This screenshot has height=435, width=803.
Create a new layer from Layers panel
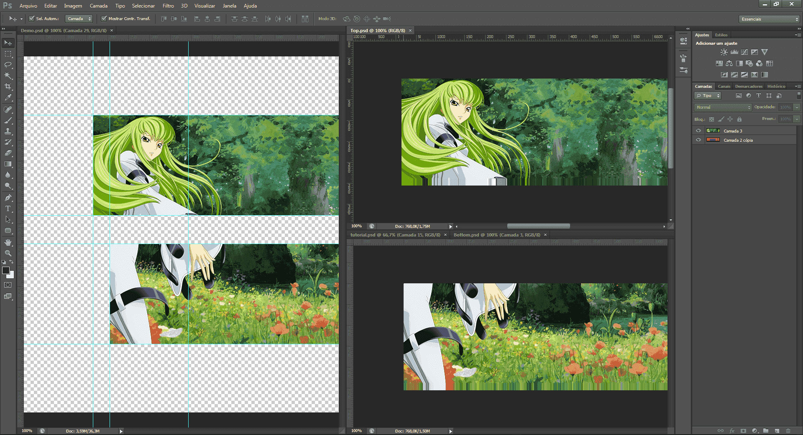click(x=777, y=431)
